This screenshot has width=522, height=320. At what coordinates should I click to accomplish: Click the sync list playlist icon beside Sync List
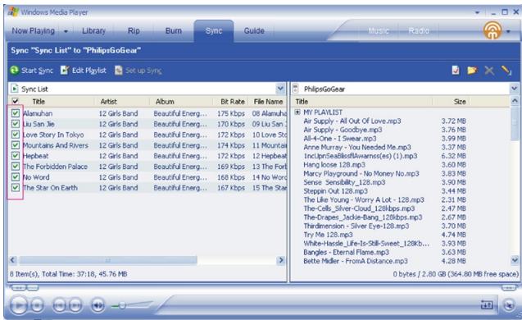click(x=14, y=89)
